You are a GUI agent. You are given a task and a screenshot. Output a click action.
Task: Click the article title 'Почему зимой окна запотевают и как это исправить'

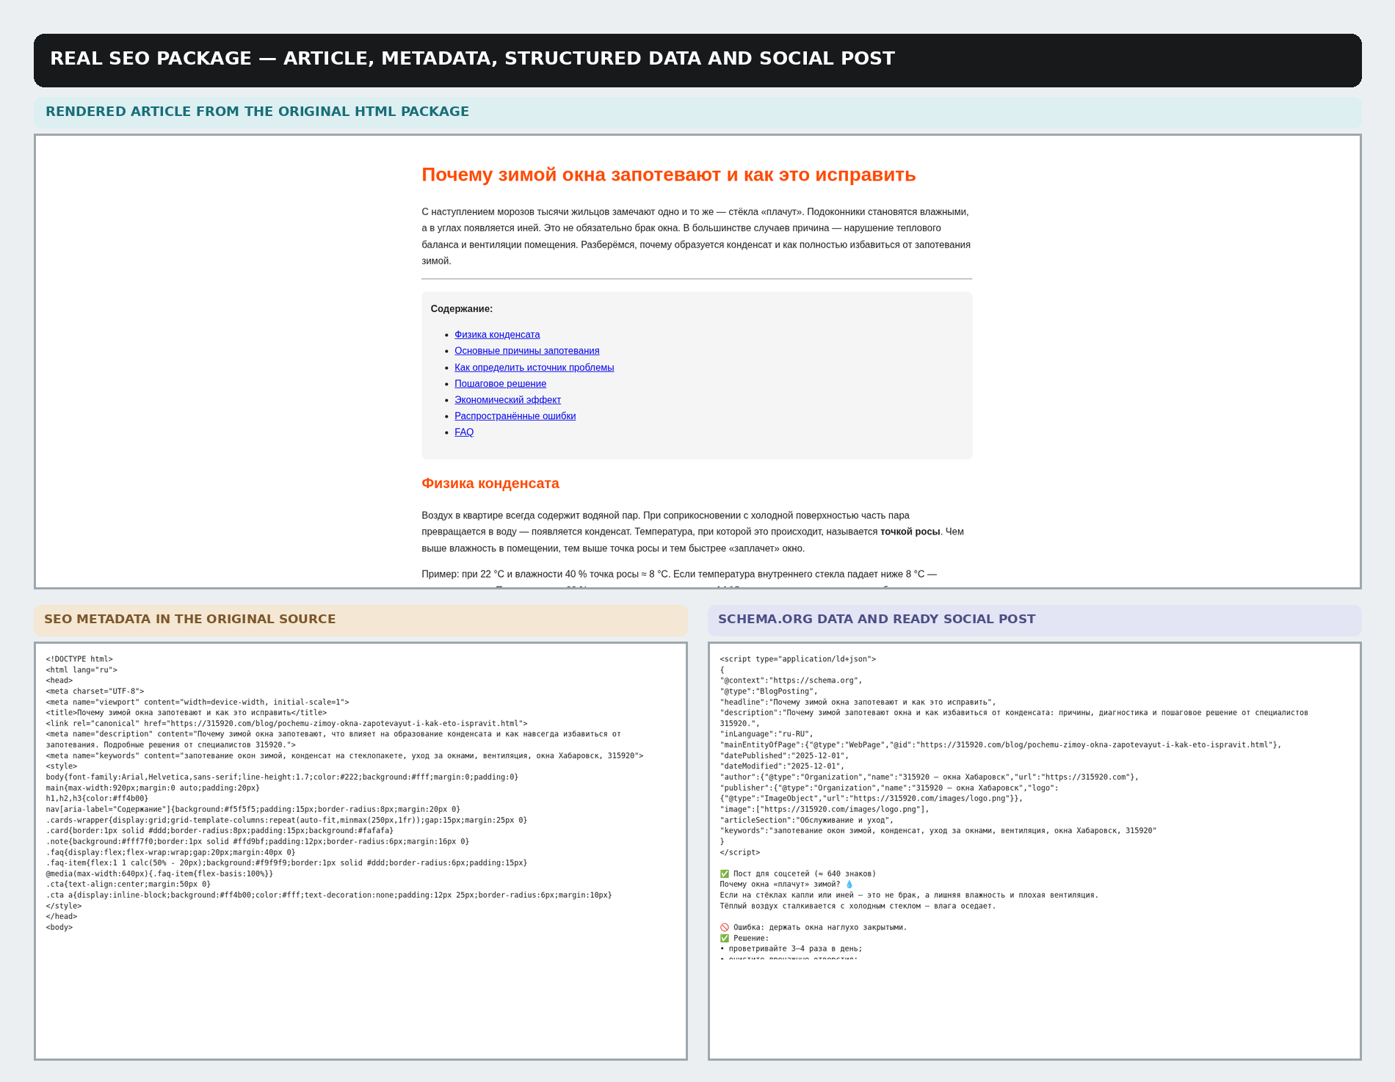[669, 175]
